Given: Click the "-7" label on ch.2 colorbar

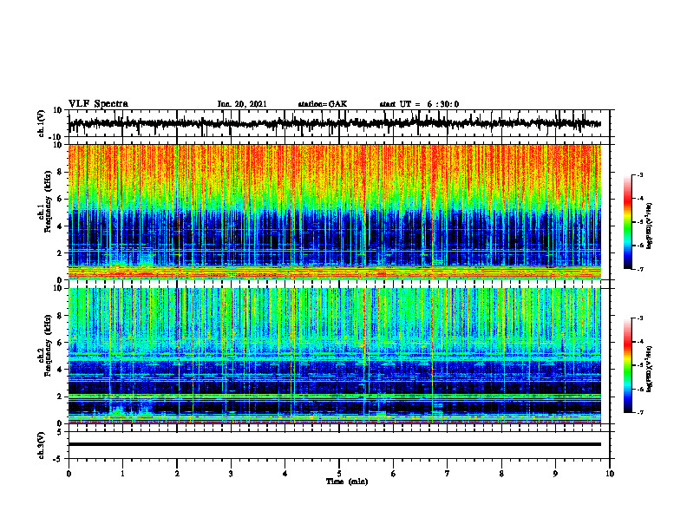Looking at the screenshot, I should pos(639,412).
